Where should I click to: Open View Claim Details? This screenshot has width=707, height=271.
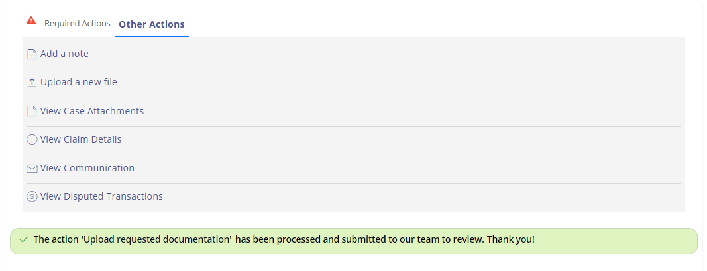point(81,139)
